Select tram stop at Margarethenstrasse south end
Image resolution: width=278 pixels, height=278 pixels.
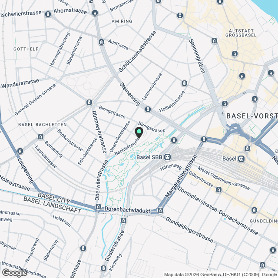tap(160, 210)
